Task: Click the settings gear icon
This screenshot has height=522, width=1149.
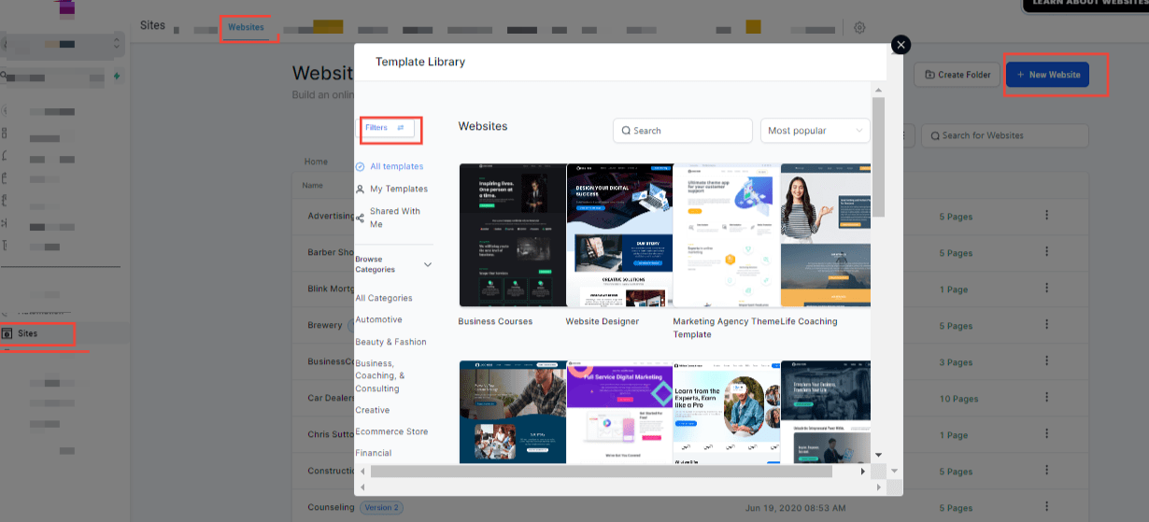Action: [x=859, y=27]
